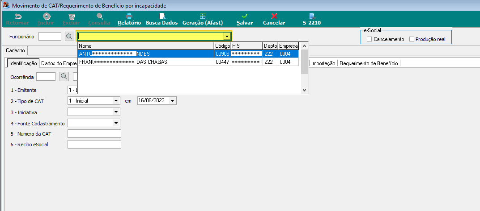
Task: Click the Retornar toolbar icon
Action: [x=18, y=17]
